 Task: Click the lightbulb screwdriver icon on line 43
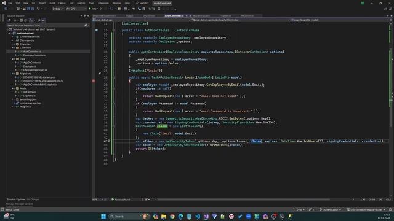109,141
